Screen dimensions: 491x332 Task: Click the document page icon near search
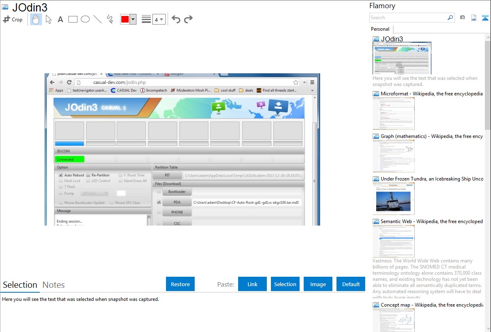[x=474, y=18]
